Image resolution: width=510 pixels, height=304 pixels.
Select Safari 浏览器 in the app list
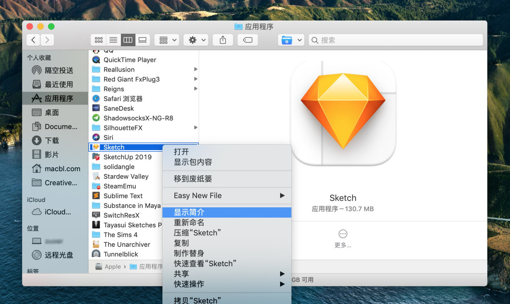pos(123,98)
